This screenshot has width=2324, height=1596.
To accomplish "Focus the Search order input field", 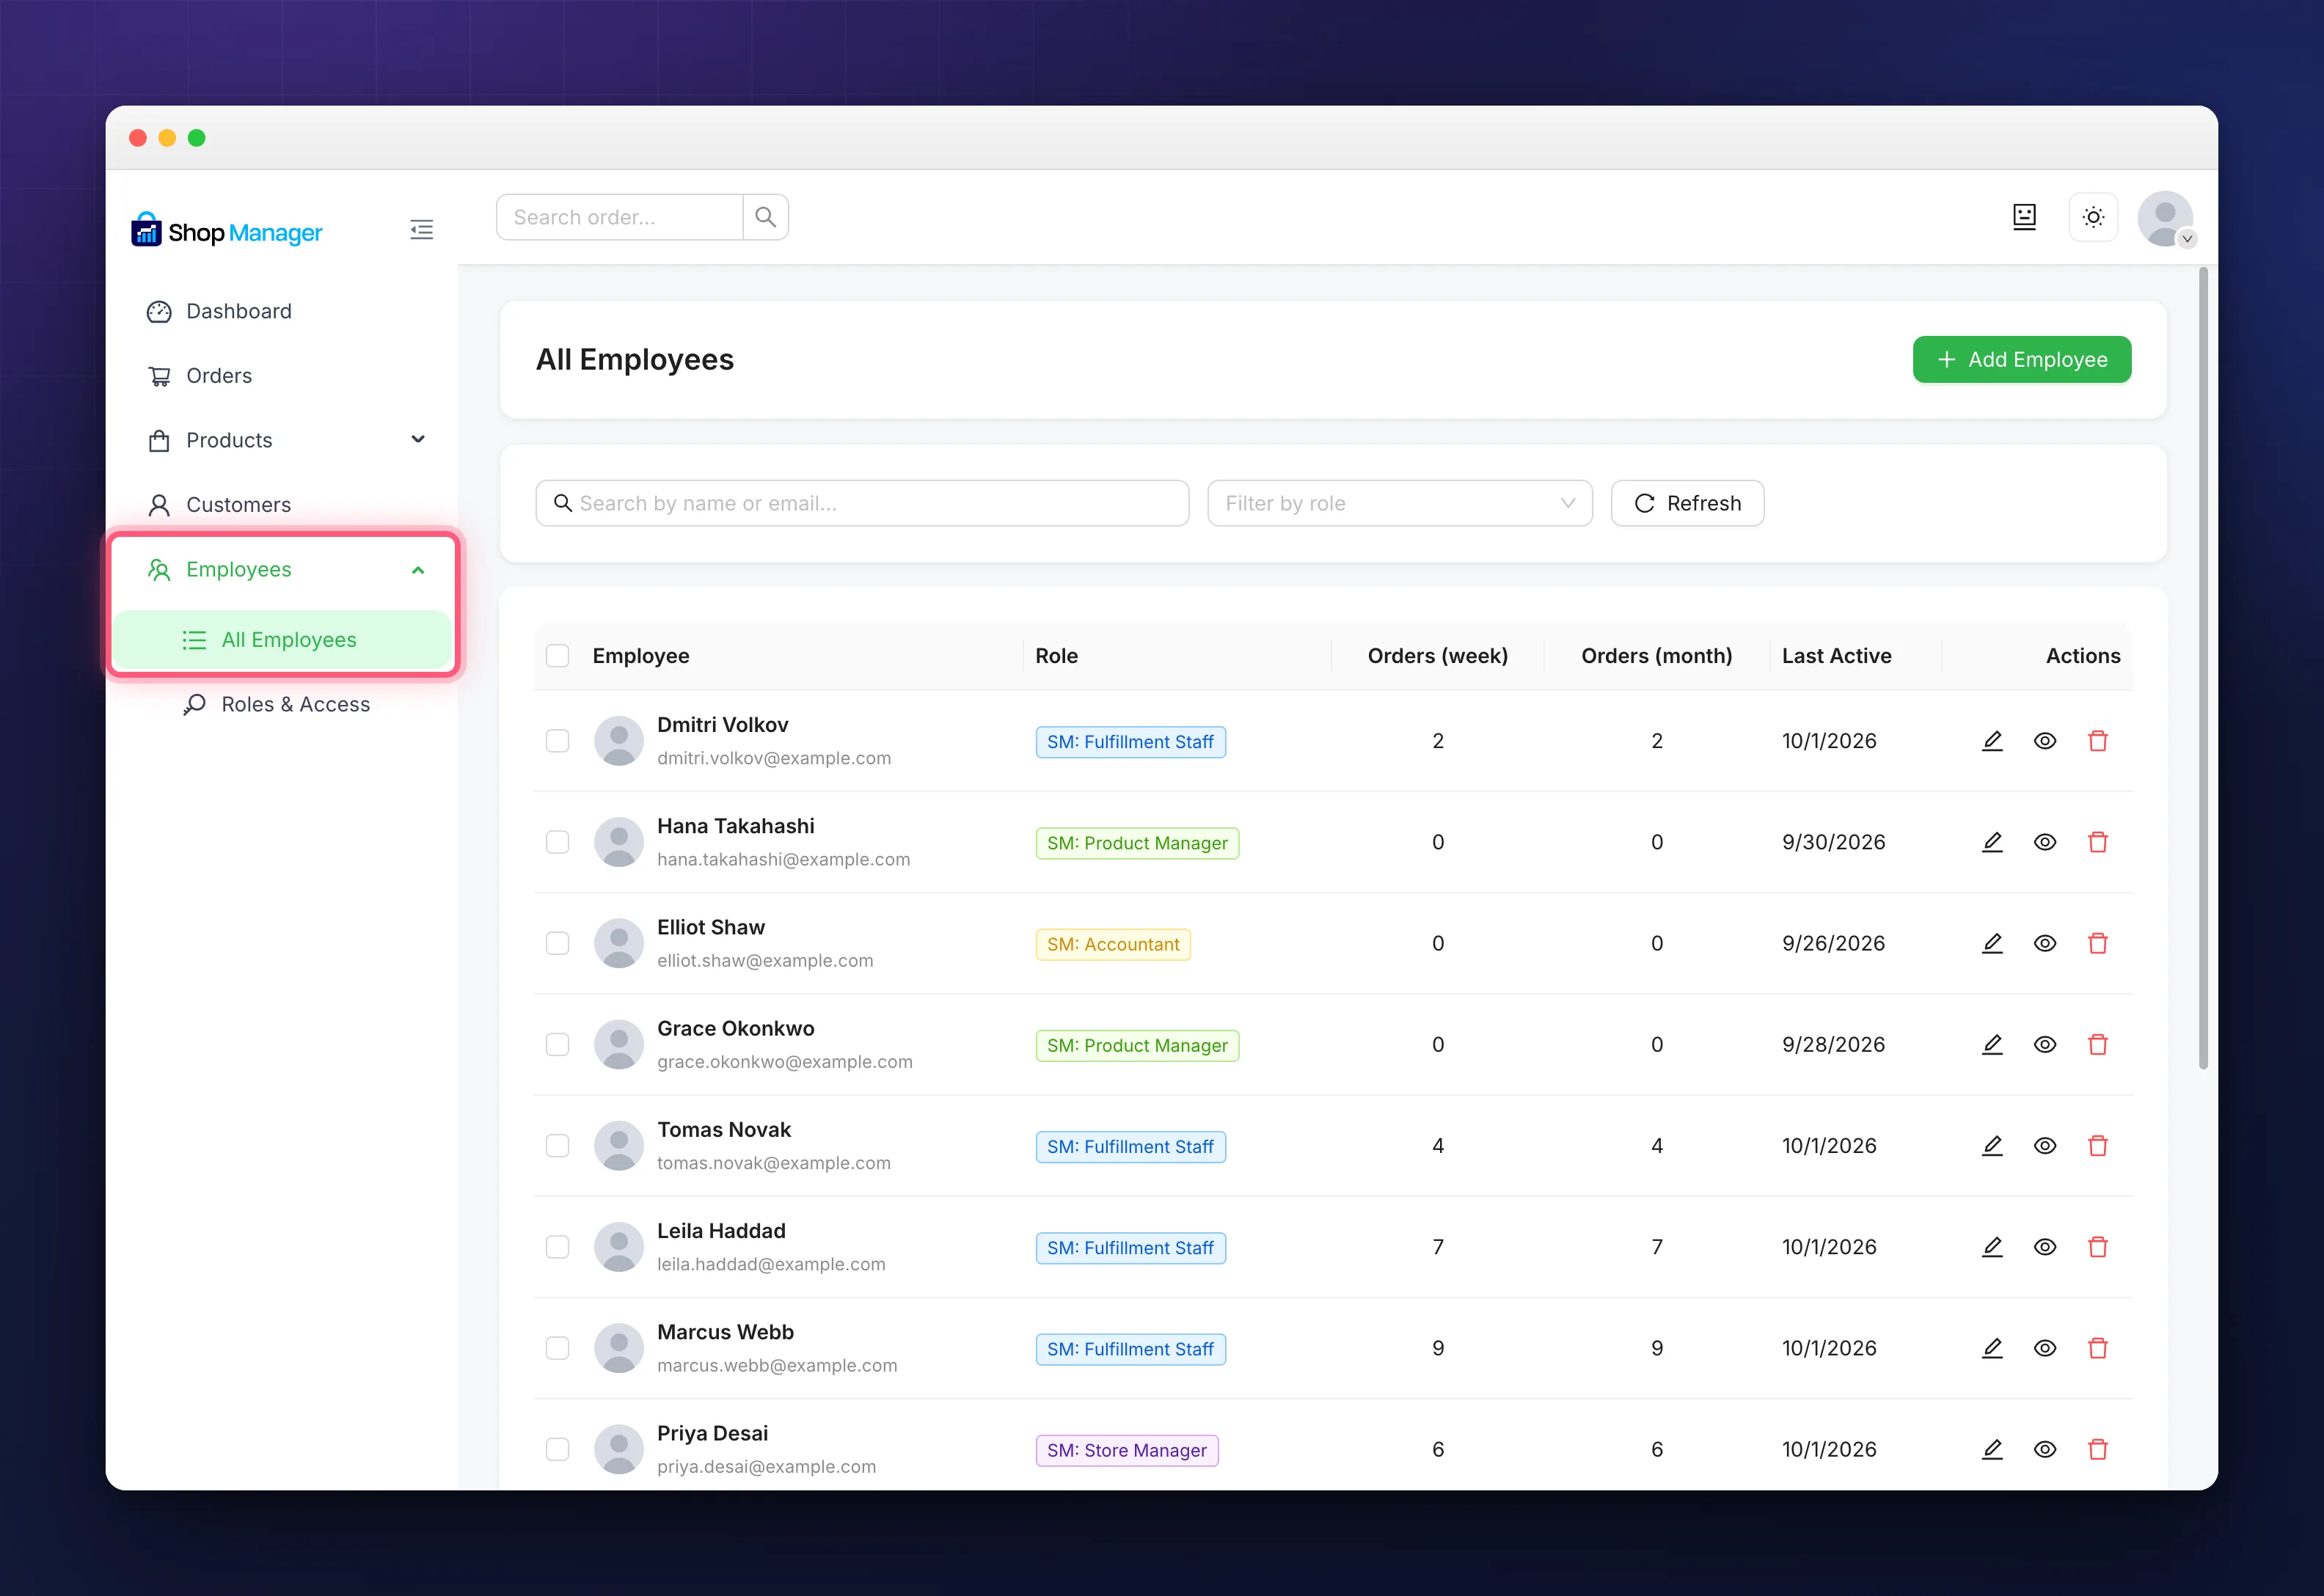I will coord(620,217).
